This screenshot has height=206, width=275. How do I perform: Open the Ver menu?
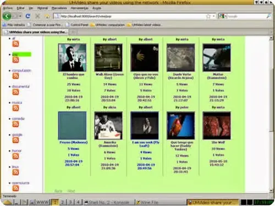31,8
